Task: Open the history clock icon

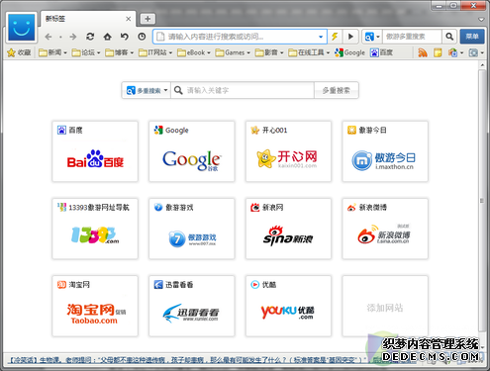Action: (142, 37)
